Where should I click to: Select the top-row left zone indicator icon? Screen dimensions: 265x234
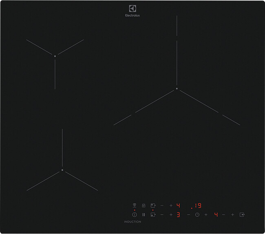click(153, 205)
